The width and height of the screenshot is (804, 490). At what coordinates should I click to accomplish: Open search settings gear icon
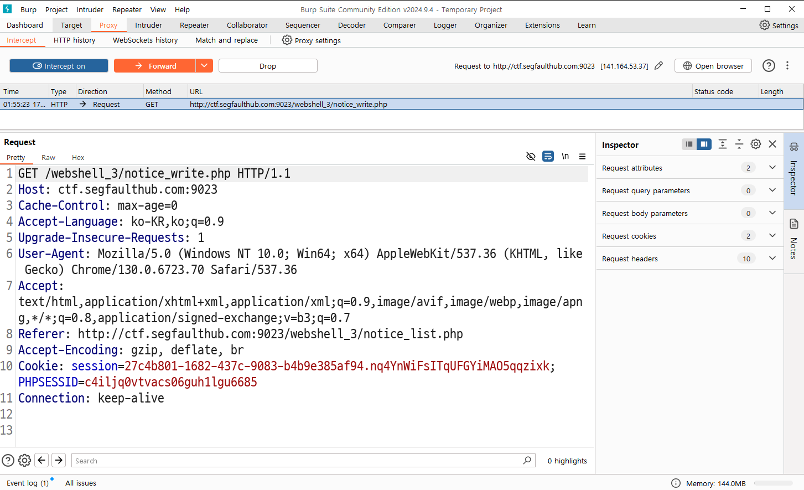click(x=24, y=460)
